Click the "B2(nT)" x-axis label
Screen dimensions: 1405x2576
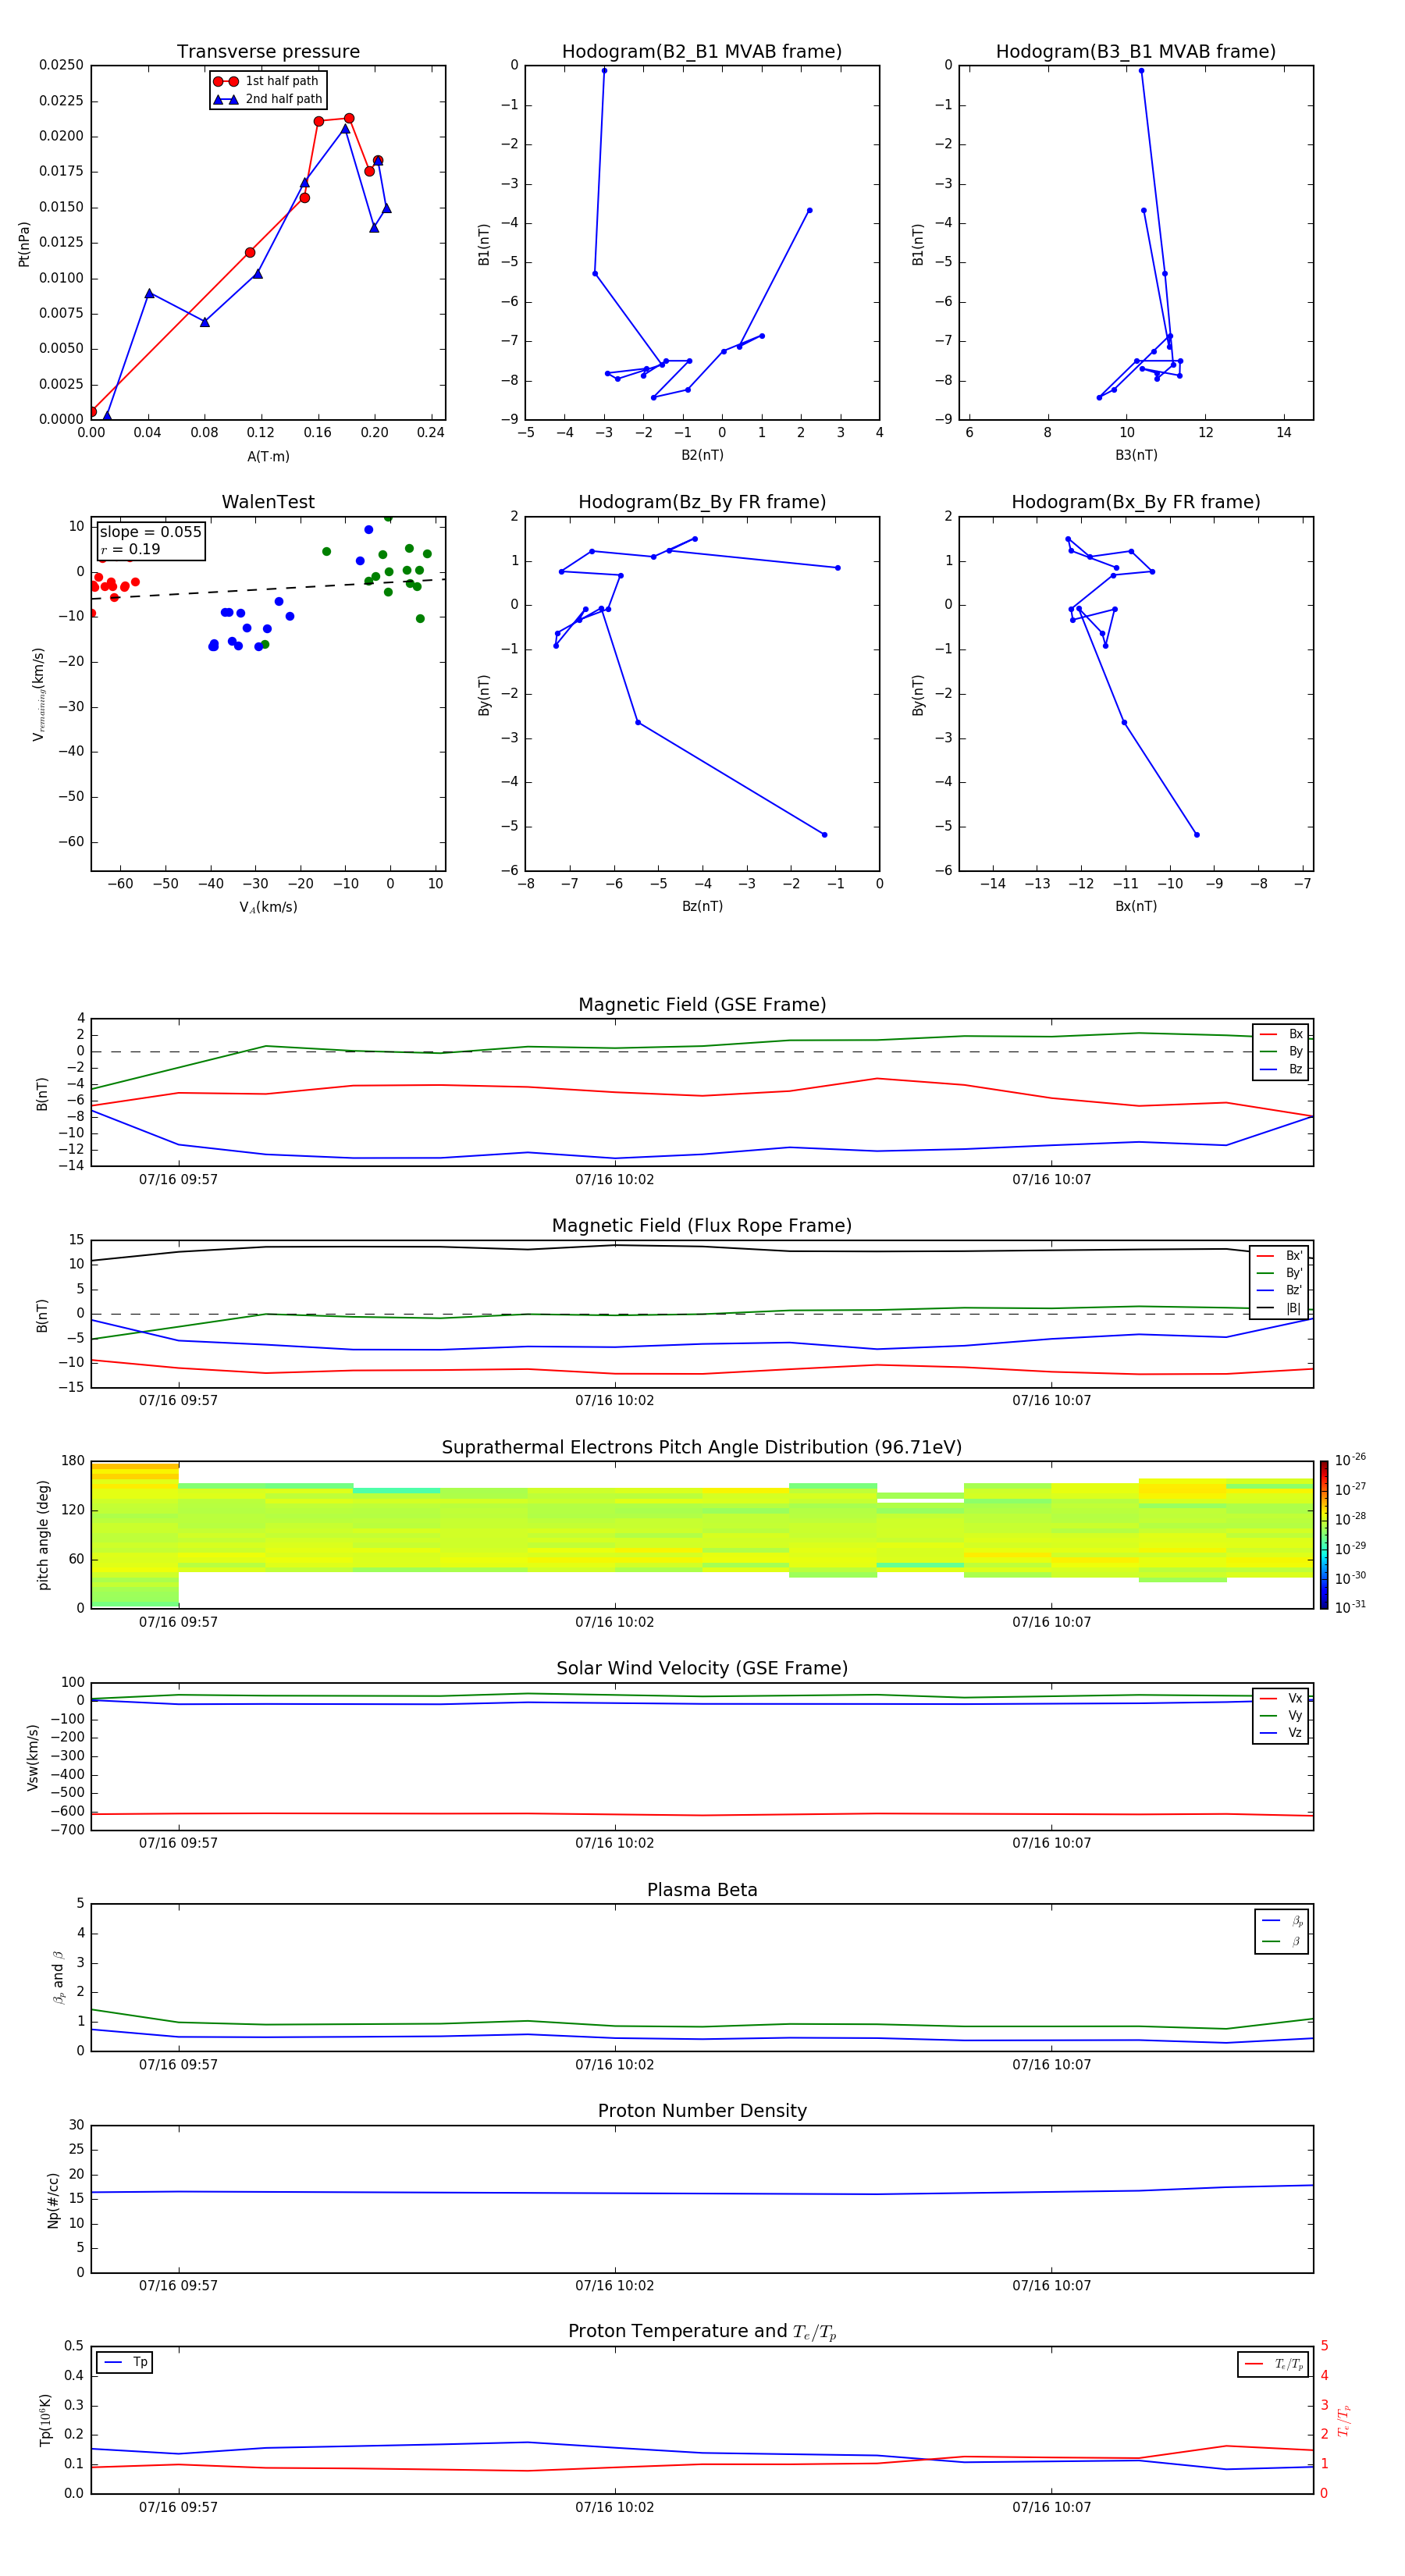point(702,455)
